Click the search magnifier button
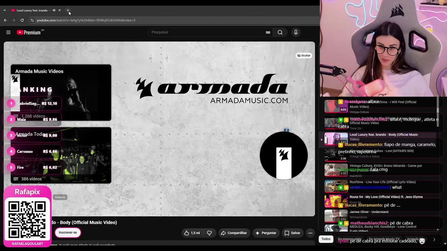Viewport: 447px width, 251px height. [x=280, y=32]
